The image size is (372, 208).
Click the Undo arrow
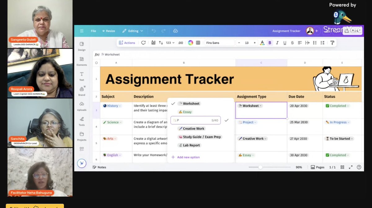click(x=154, y=31)
